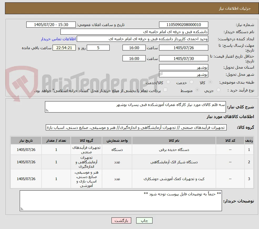The width and height of the screenshot is (259, 229).
Task: Click the کد کالا column header
Action: 230,140
